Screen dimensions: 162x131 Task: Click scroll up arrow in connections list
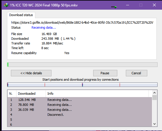[154, 93]
